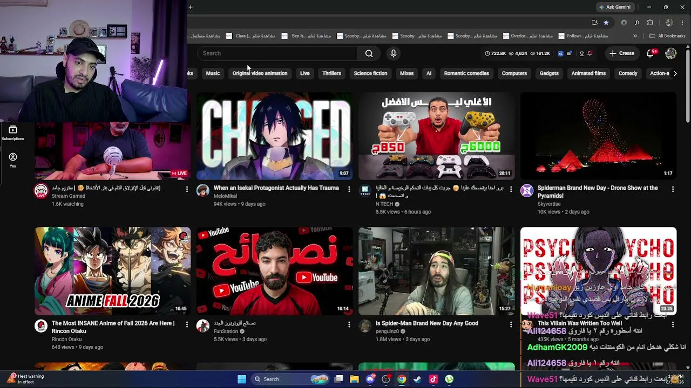691x388 pixels.
Task: Open the penguinz0 channel link
Action: (x=387, y=331)
